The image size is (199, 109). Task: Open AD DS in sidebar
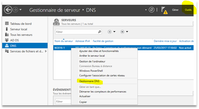click(x=14, y=40)
